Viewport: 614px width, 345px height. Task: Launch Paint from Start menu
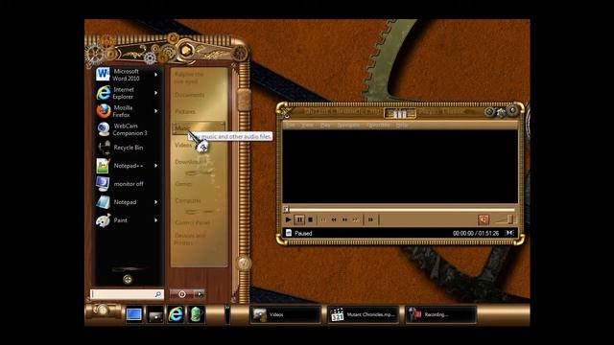point(128,220)
